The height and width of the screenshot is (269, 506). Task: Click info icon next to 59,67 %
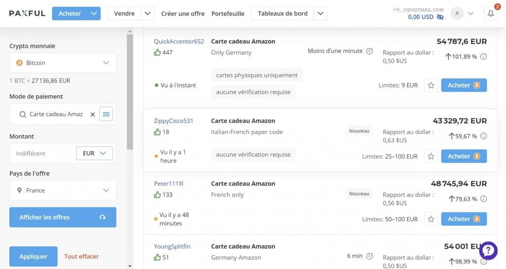pyautogui.click(x=483, y=136)
